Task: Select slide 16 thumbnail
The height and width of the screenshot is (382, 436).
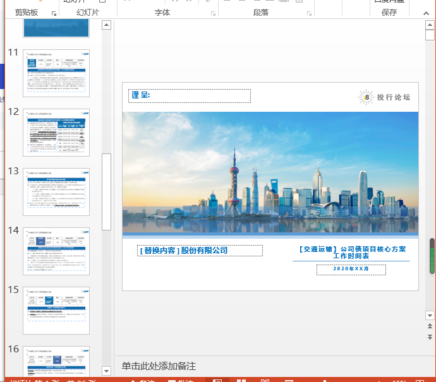Action: (x=56, y=361)
